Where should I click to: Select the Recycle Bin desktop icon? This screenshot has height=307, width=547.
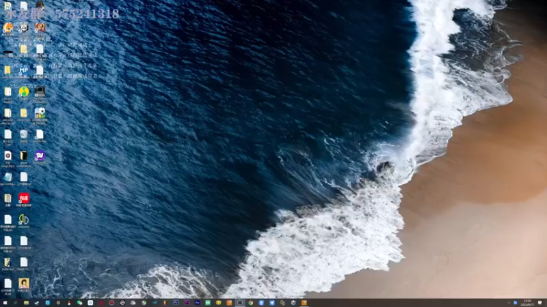click(x=24, y=134)
